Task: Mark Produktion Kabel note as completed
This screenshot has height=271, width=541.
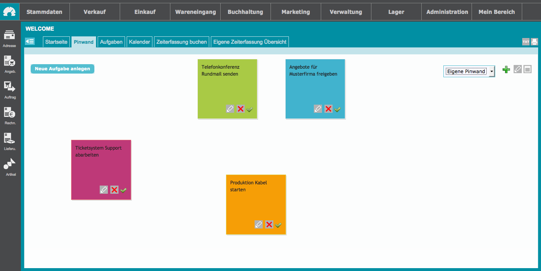Action: 278,225
